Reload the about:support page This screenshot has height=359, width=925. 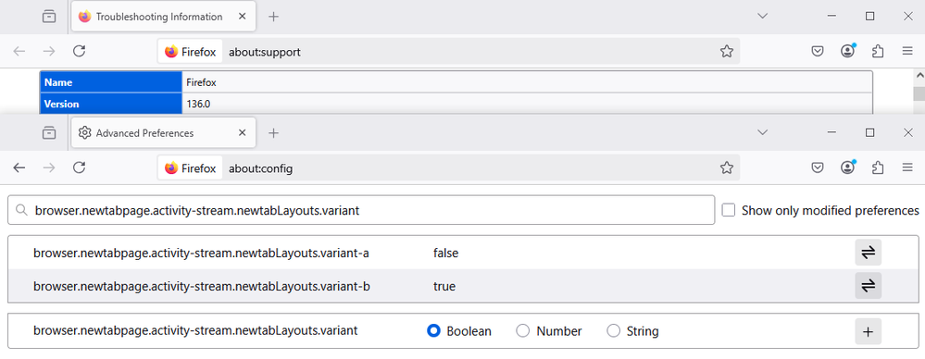coord(79,51)
